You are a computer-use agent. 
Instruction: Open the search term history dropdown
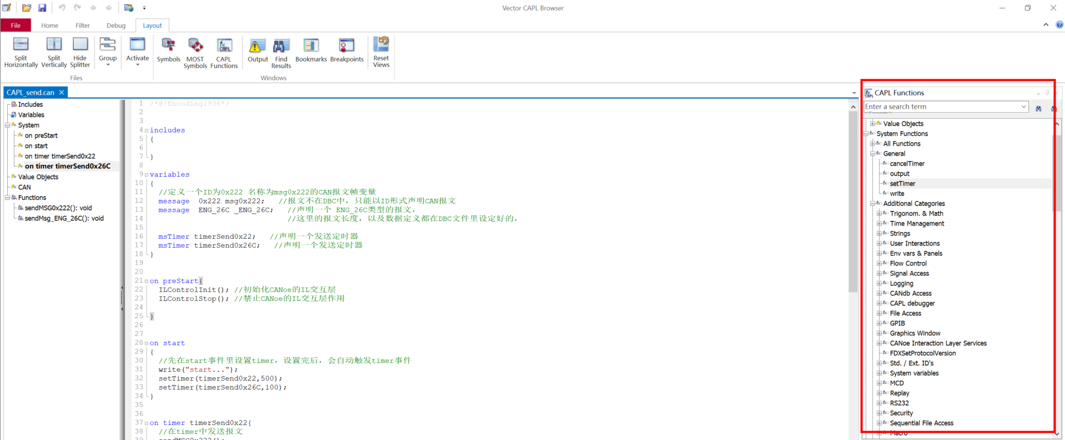[x=1024, y=107]
